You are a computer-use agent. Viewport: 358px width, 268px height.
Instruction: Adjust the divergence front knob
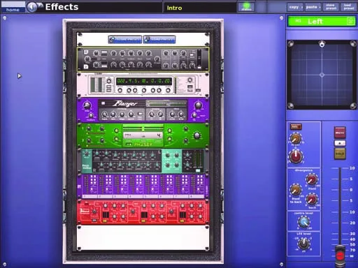point(312,179)
